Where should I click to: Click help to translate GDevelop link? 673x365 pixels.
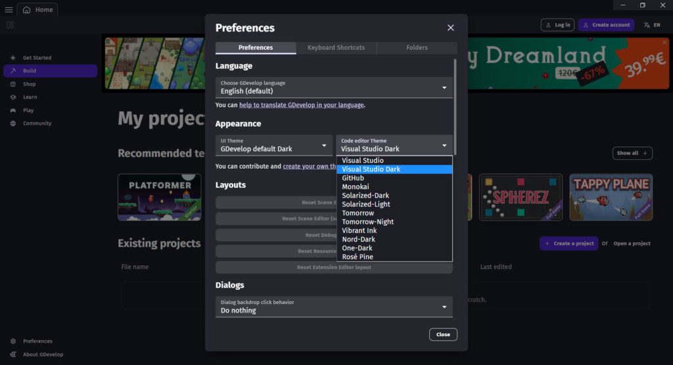click(x=301, y=105)
